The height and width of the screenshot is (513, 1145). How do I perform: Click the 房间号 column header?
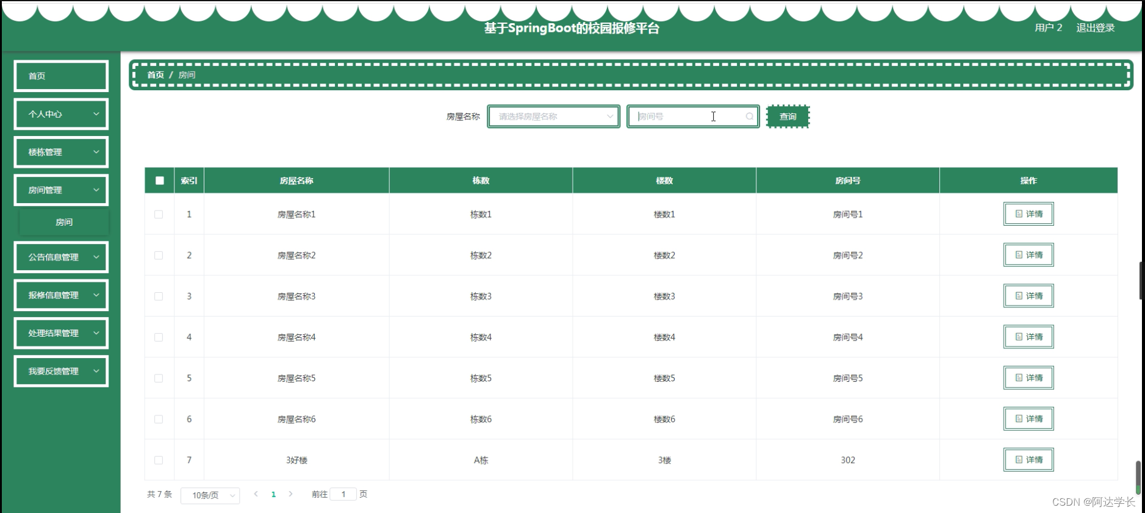(848, 181)
